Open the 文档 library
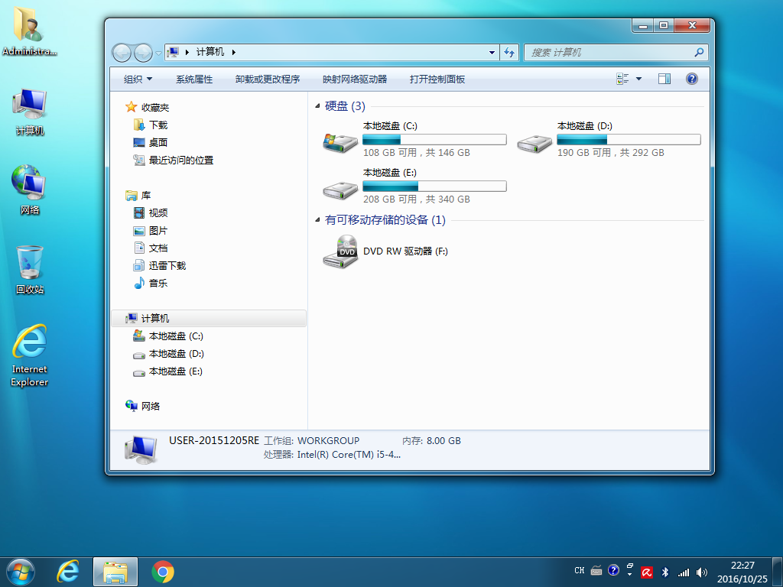The height and width of the screenshot is (587, 783). 151,248
